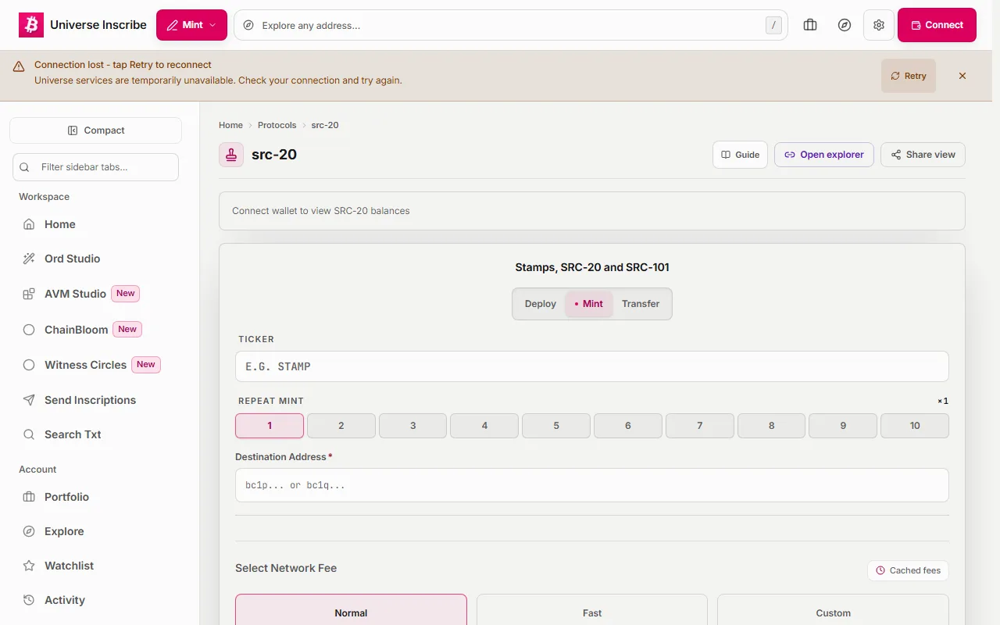Choose Fast network fee

(x=592, y=610)
